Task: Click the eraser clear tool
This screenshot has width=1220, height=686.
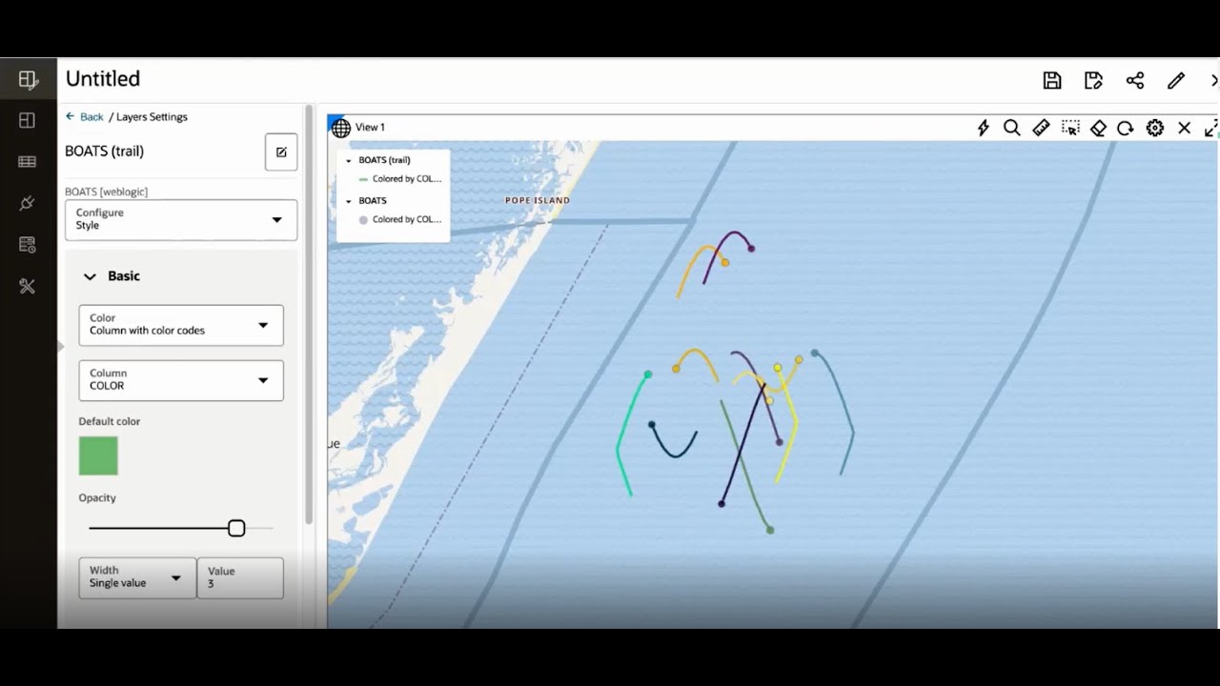Action: coord(1098,128)
